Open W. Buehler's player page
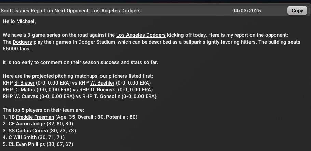This screenshot has height=151, width=311. pyautogui.click(x=102, y=83)
